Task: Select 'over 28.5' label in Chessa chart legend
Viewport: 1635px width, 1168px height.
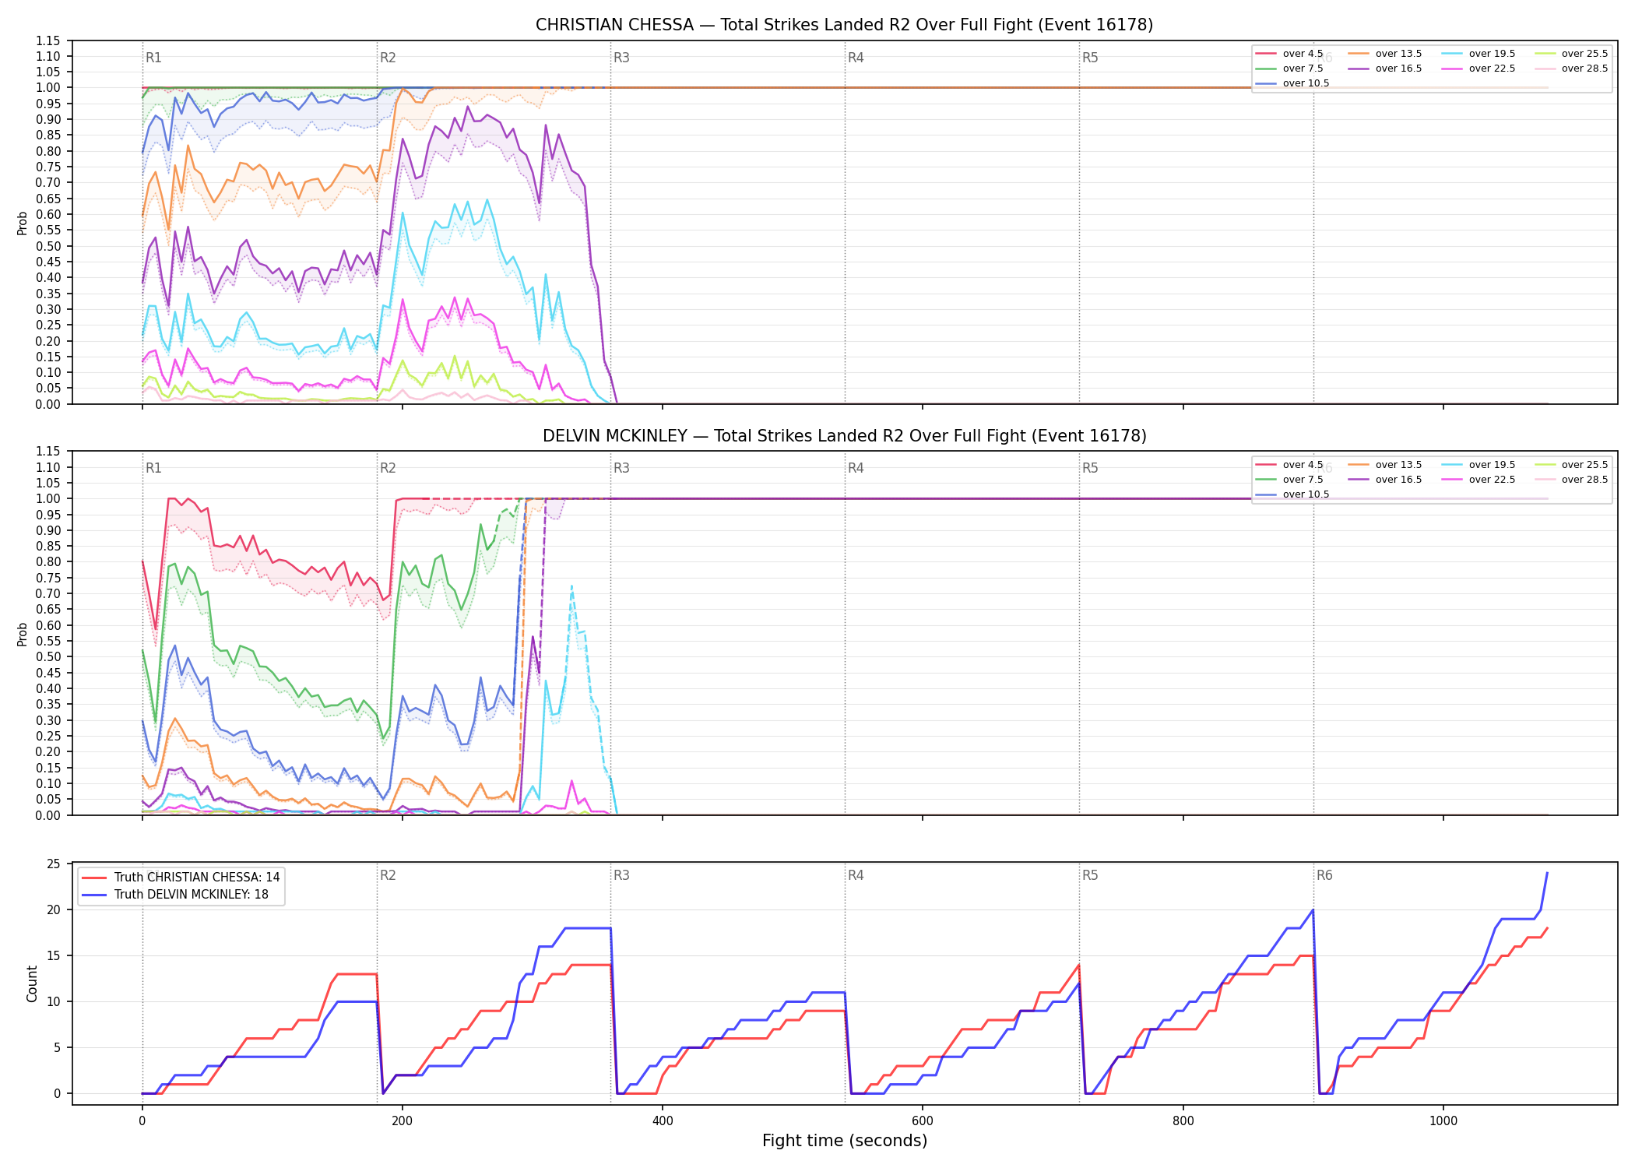Action: [x=1584, y=69]
